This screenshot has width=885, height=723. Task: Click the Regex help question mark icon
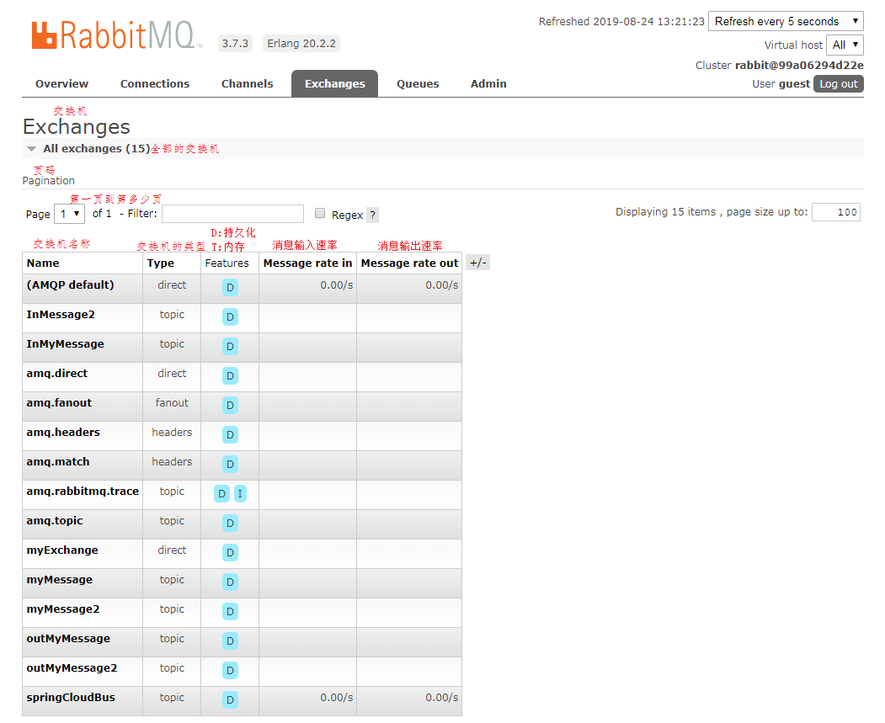pyautogui.click(x=373, y=215)
